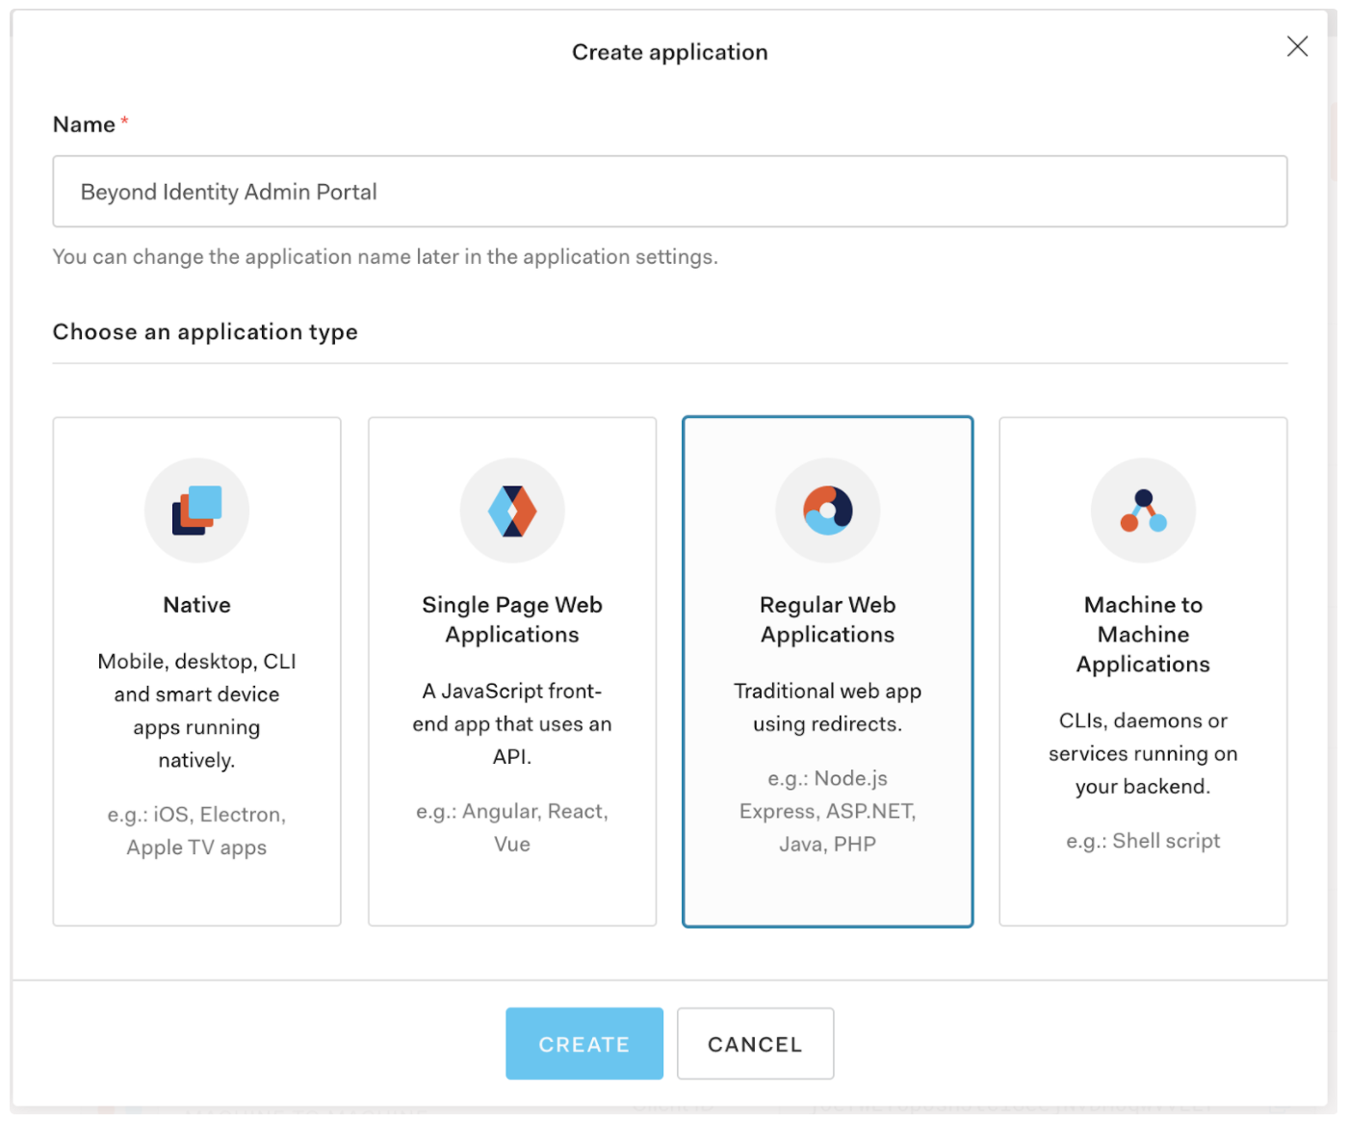Close the Create application dialog
Image resolution: width=1348 pixels, height=1123 pixels.
(1297, 46)
